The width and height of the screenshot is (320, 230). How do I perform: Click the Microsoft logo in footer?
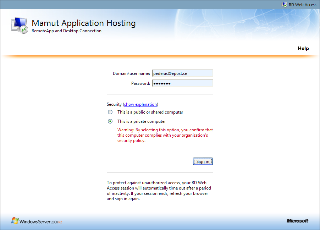pos(298,221)
